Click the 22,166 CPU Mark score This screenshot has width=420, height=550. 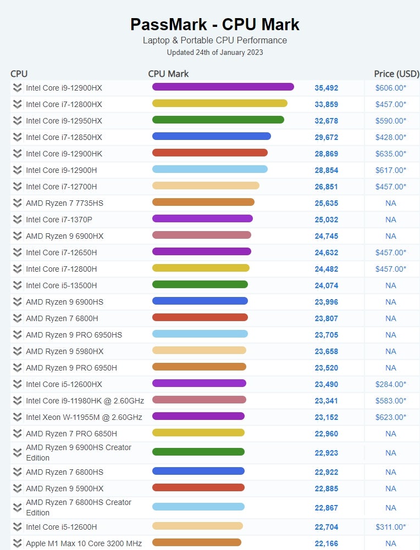tap(326, 543)
